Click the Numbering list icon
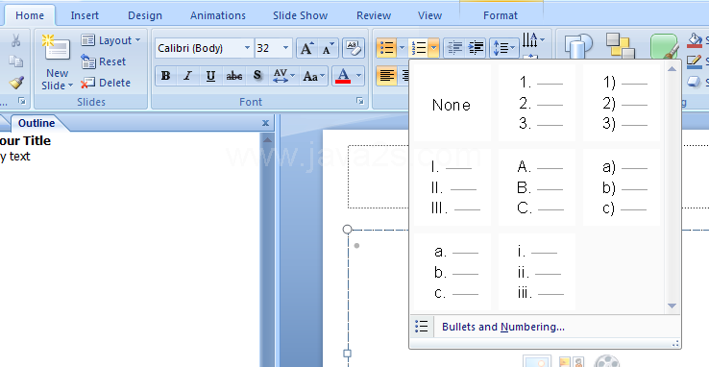Image resolution: width=709 pixels, height=367 pixels. 419,48
